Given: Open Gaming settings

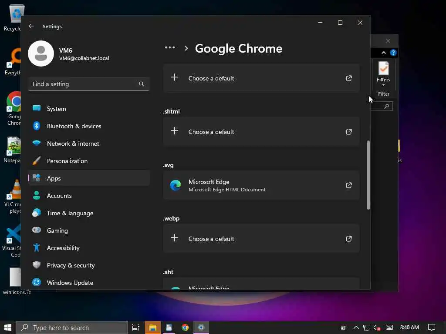Looking at the screenshot, I should [89, 230].
